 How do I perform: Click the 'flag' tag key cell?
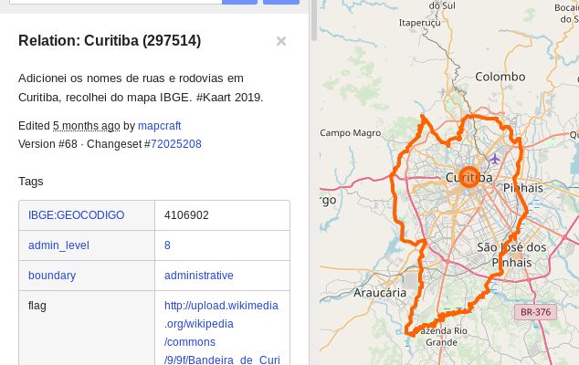coord(87,328)
